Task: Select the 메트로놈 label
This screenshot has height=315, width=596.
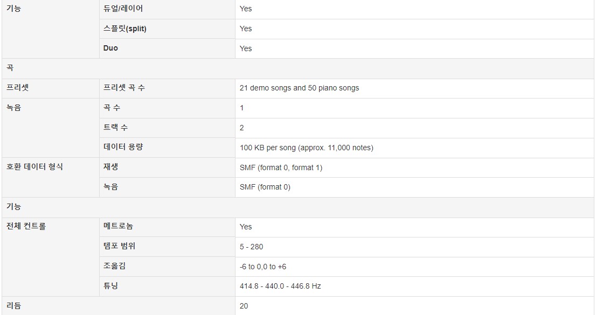Action: [118, 226]
